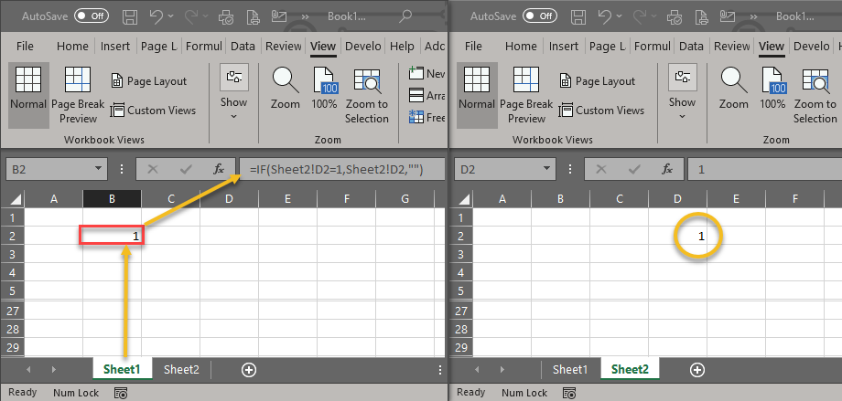Open the Undo history dropdown in Sheet1 window

pyautogui.click(x=171, y=17)
